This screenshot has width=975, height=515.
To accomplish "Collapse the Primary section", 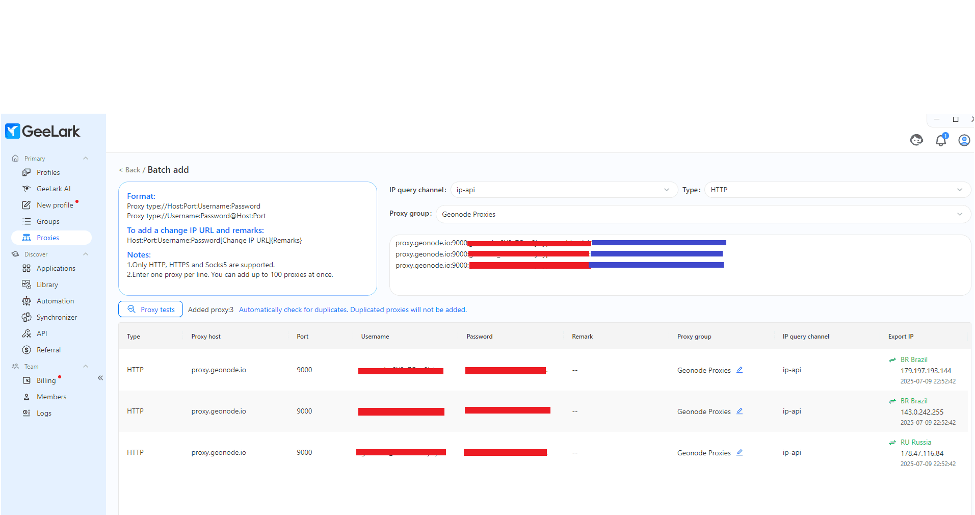I will 85,158.
